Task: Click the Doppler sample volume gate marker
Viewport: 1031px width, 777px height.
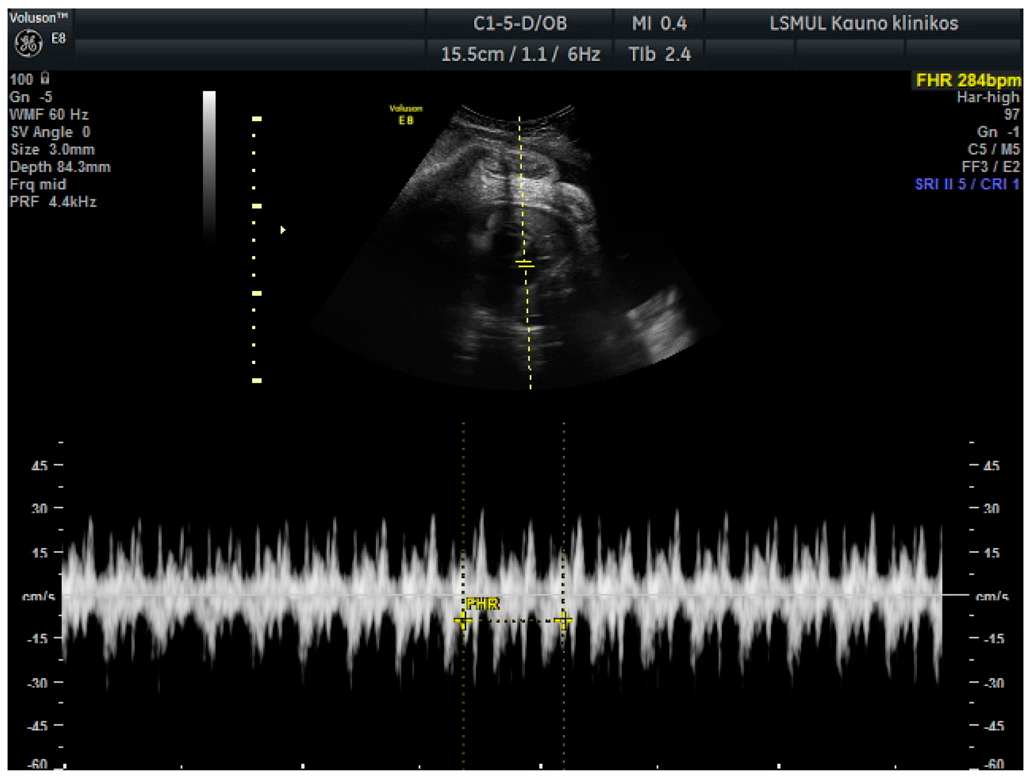Action: (525, 264)
